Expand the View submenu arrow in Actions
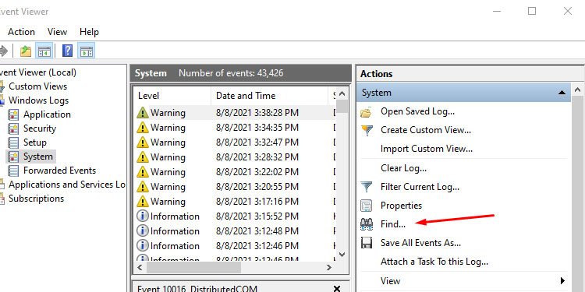Image resolution: width=585 pixels, height=292 pixels. coord(562,281)
